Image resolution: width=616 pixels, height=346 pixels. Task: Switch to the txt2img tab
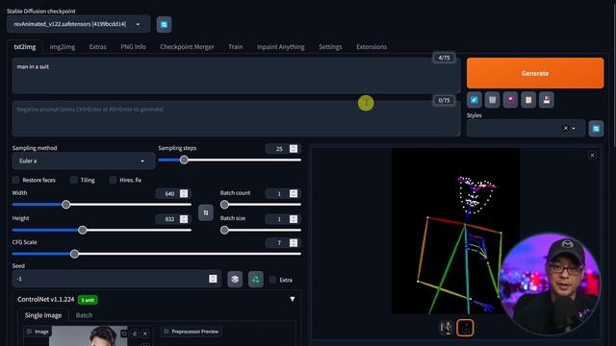[x=25, y=47]
